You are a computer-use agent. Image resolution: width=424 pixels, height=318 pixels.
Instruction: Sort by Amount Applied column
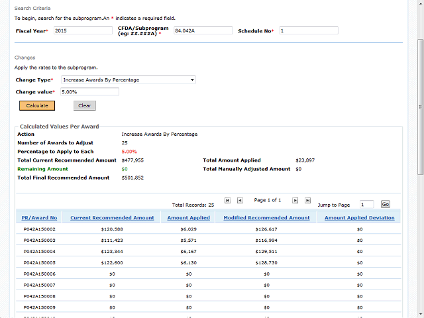pos(188,217)
